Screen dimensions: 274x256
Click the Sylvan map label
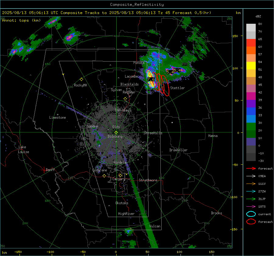[116, 90]
